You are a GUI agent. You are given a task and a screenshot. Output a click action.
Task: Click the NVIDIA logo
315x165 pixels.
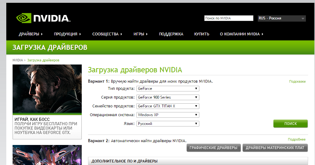pyautogui.click(x=43, y=18)
